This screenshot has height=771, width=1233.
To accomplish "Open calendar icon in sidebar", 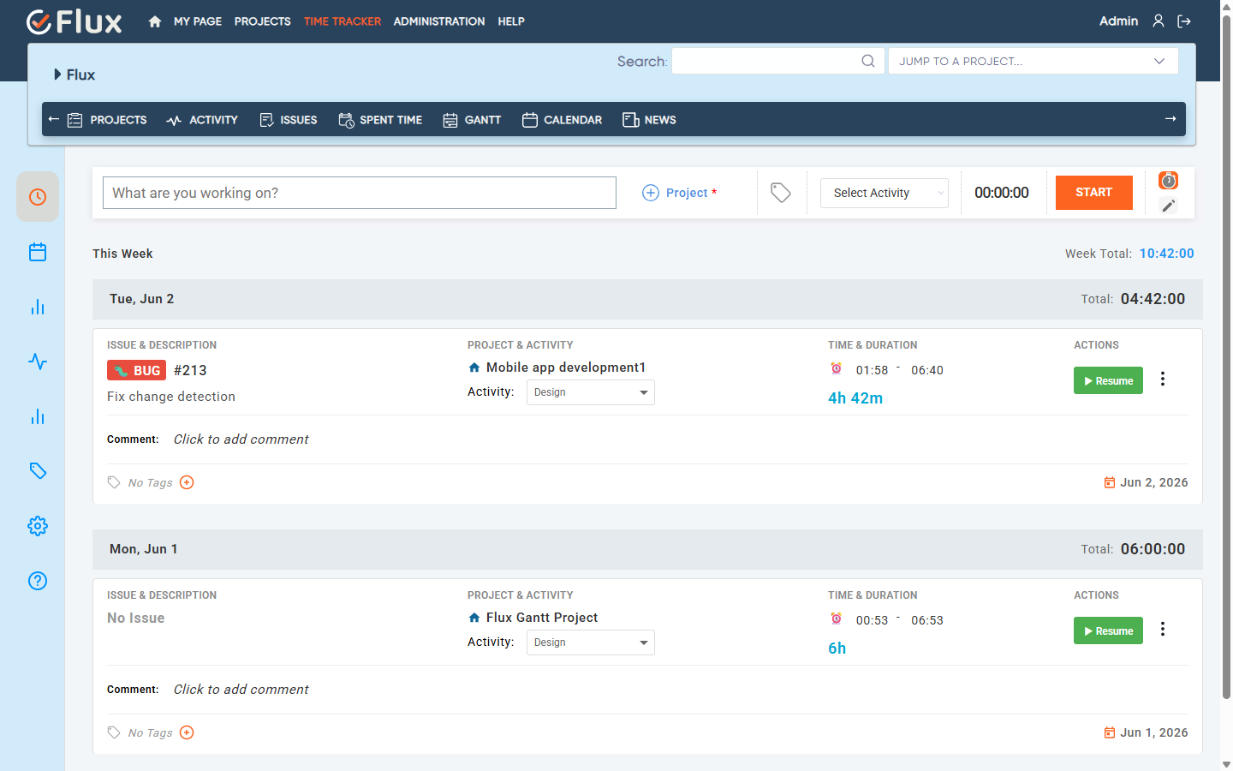I will [38, 252].
